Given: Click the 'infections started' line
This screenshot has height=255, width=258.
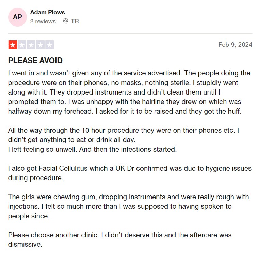Looking at the screenshot, I should pyautogui.click(x=92, y=149).
